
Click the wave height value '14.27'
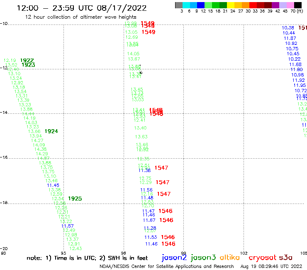(37, 140)
